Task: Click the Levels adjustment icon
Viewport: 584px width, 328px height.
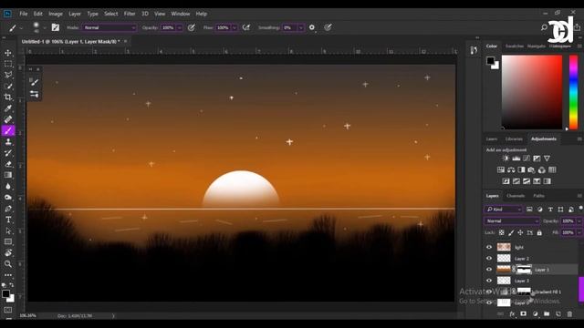Action: pos(516,159)
